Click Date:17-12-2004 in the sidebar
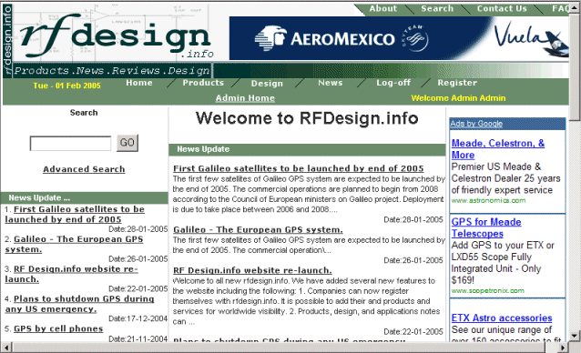 point(138,318)
